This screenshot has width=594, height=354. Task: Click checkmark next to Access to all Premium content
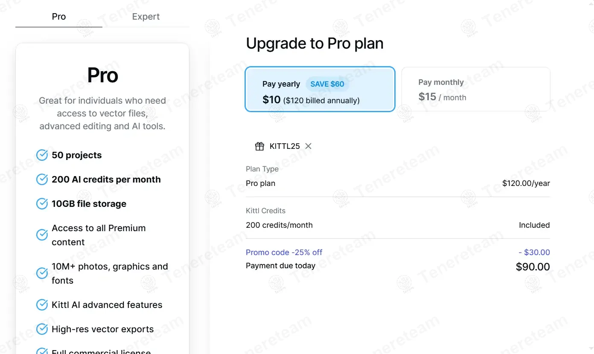[x=42, y=235]
